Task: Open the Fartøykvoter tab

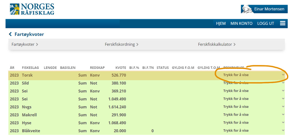Action: [25, 44]
